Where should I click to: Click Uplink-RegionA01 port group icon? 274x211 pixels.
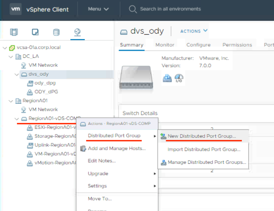[x=30, y=145]
